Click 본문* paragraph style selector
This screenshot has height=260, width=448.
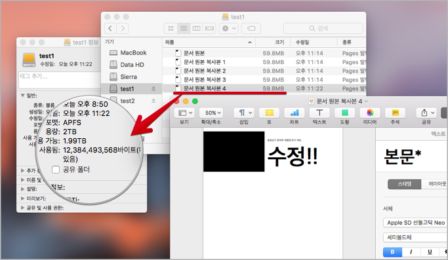click(412, 156)
